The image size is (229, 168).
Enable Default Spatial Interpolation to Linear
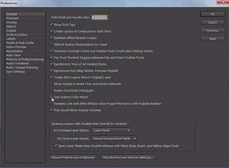[51, 44]
